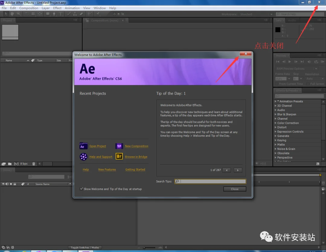Select the Zoom magnifier tool
Viewport: 326px width, 252px height.
19,14
